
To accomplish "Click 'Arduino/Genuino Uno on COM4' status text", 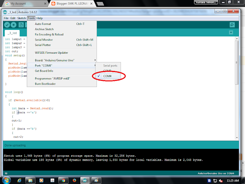I will [216, 173].
